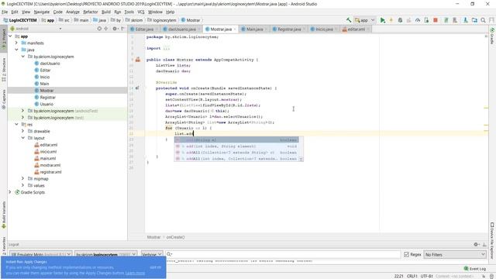
Task: Click the scroll from source target icon
Action: point(99,29)
